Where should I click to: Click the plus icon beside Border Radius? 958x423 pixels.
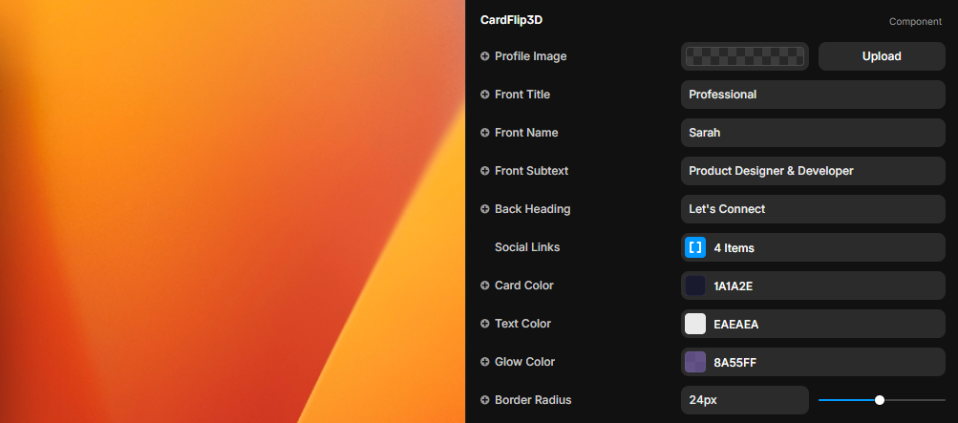485,400
